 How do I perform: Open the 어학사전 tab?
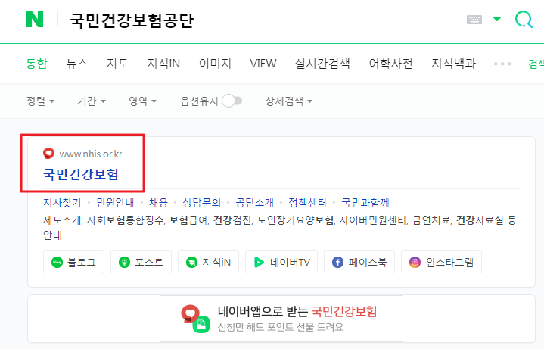390,64
